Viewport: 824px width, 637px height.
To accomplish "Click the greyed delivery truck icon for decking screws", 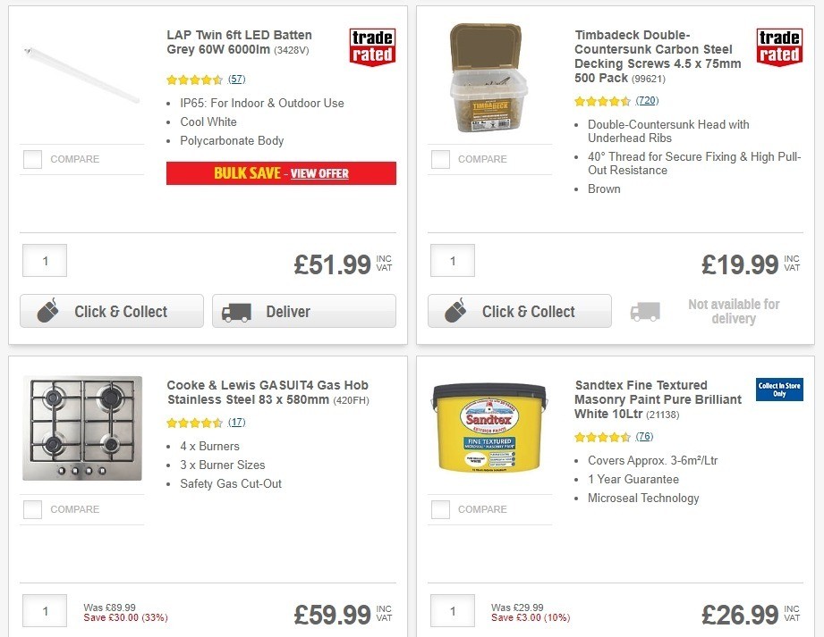I will pyautogui.click(x=644, y=309).
